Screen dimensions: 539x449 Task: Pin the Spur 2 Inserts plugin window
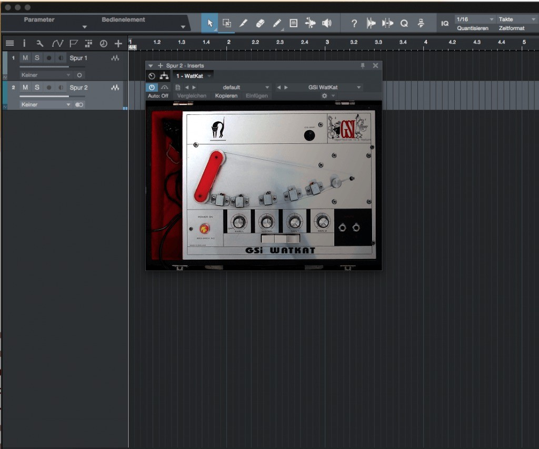click(x=362, y=66)
